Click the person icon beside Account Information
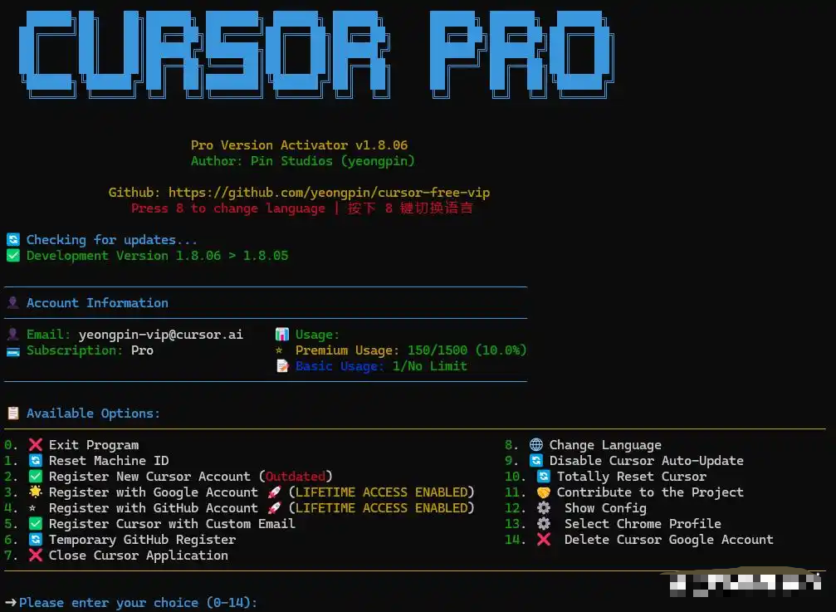 [12, 303]
